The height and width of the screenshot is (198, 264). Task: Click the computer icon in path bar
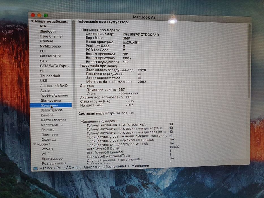(35, 168)
